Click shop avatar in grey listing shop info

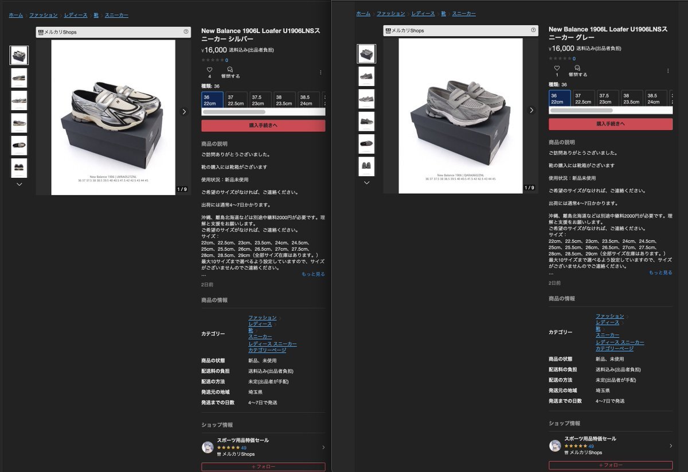[555, 446]
